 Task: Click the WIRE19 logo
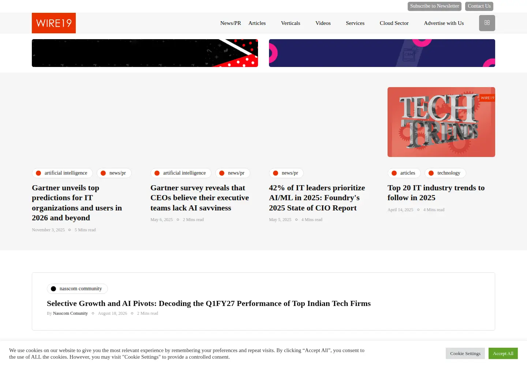click(x=54, y=23)
